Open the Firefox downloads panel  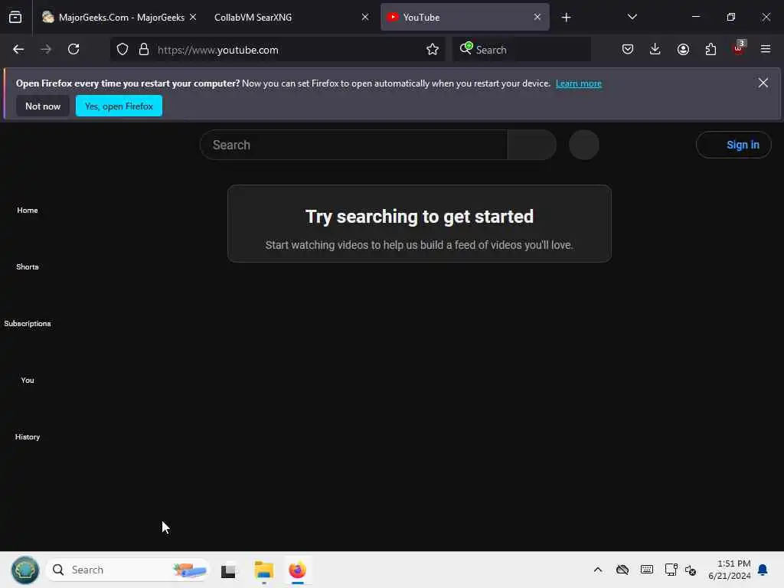(655, 50)
